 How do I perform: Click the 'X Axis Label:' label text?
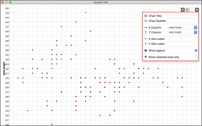[x=157, y=39]
